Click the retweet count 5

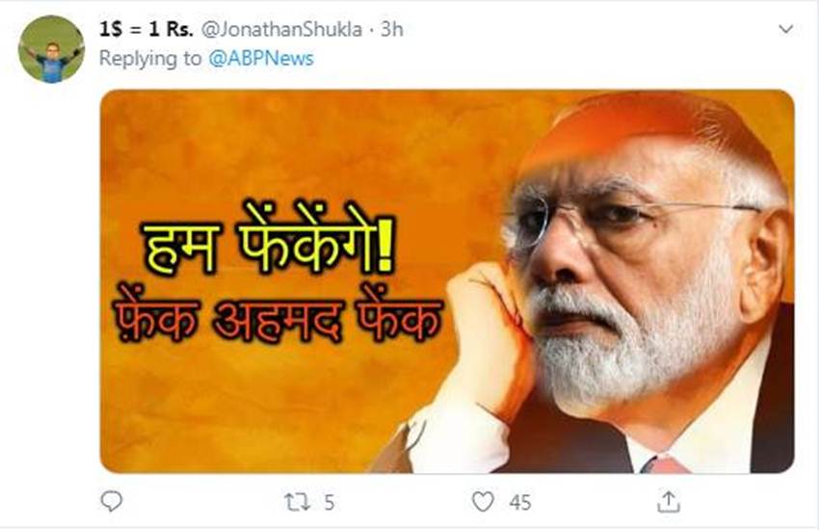point(330,503)
